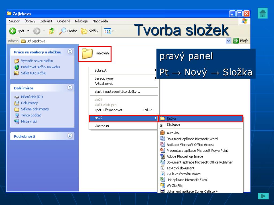This screenshot has height=205, width=274.
Task: Choose Zpět: Přejmenovat entry
Action: tap(124, 110)
